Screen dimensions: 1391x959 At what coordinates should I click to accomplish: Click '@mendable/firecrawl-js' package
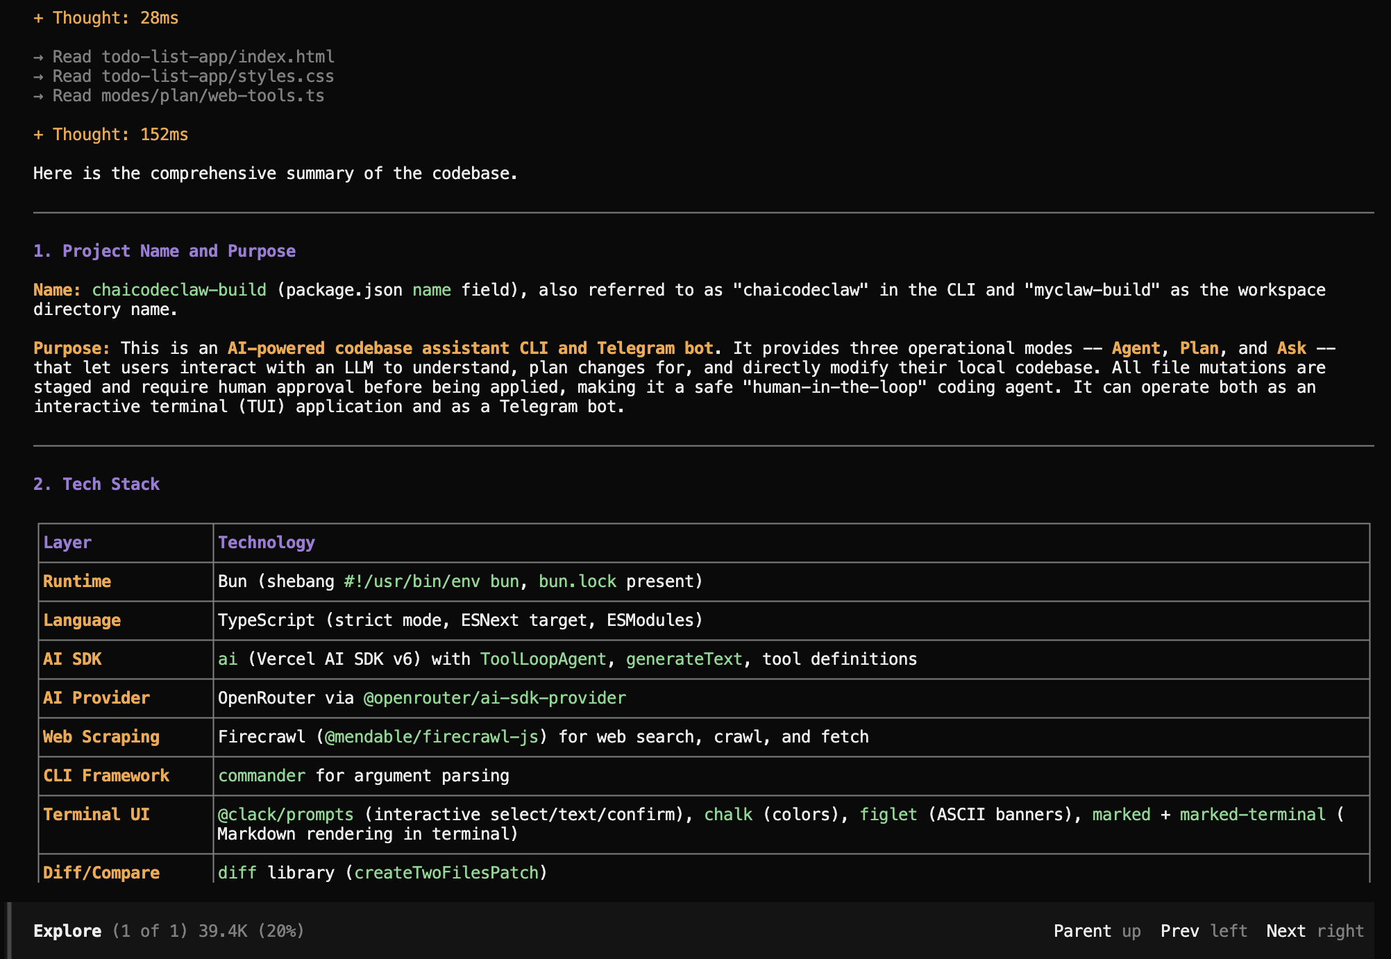[x=432, y=737]
